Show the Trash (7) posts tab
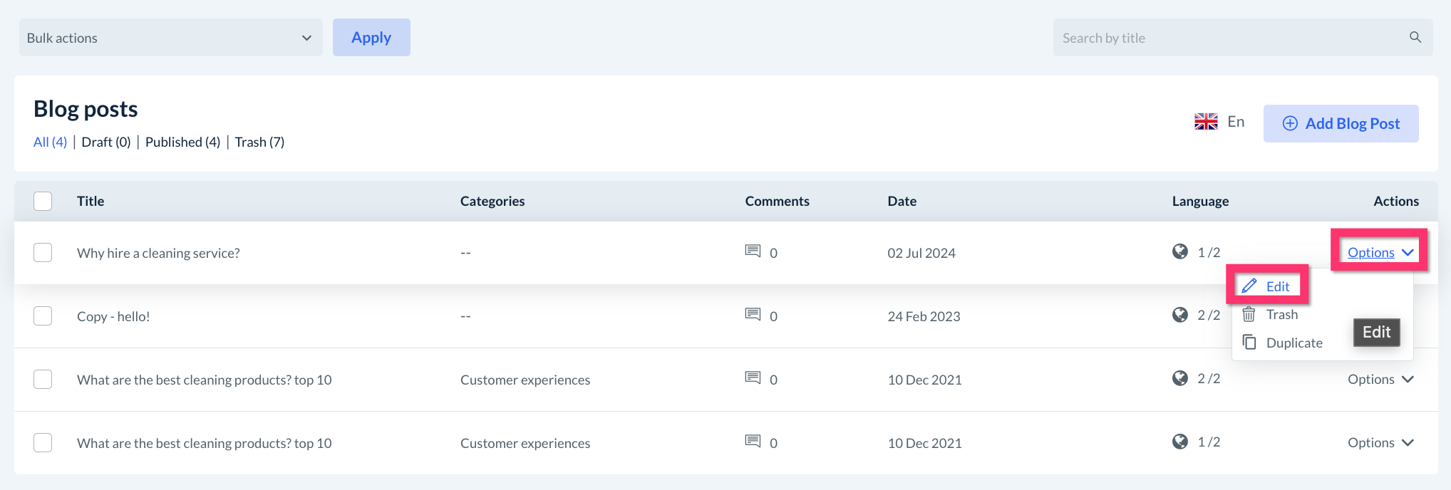The width and height of the screenshot is (1451, 490). click(x=259, y=142)
